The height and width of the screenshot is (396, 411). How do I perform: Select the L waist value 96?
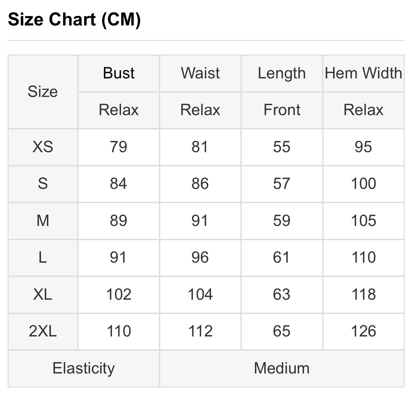[200, 257]
